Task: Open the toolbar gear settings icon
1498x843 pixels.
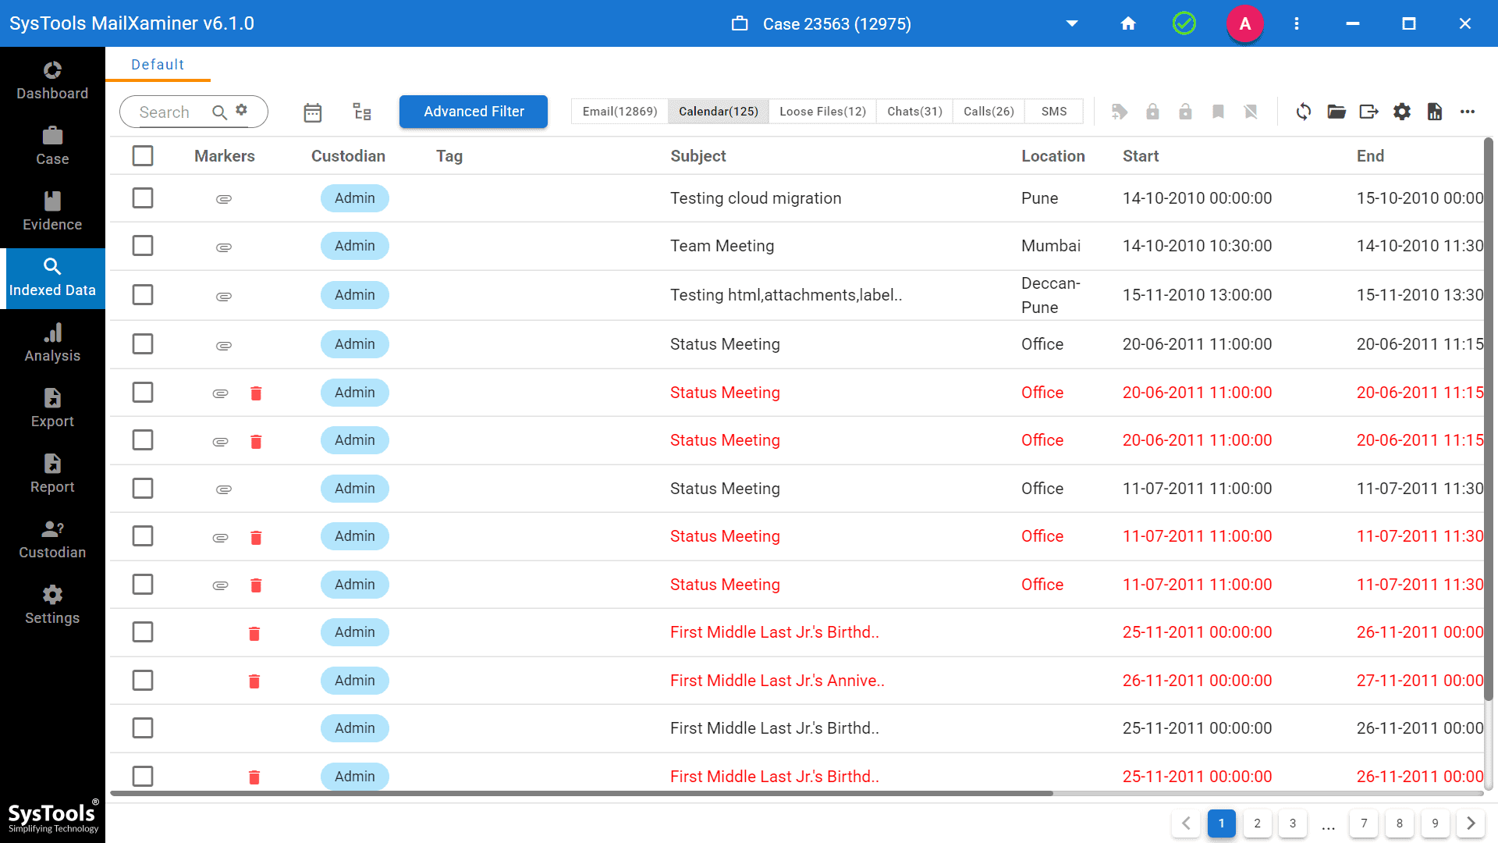Action: tap(1402, 112)
